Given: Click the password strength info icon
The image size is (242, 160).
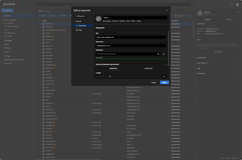Looking at the screenshot, I should pos(102,58).
